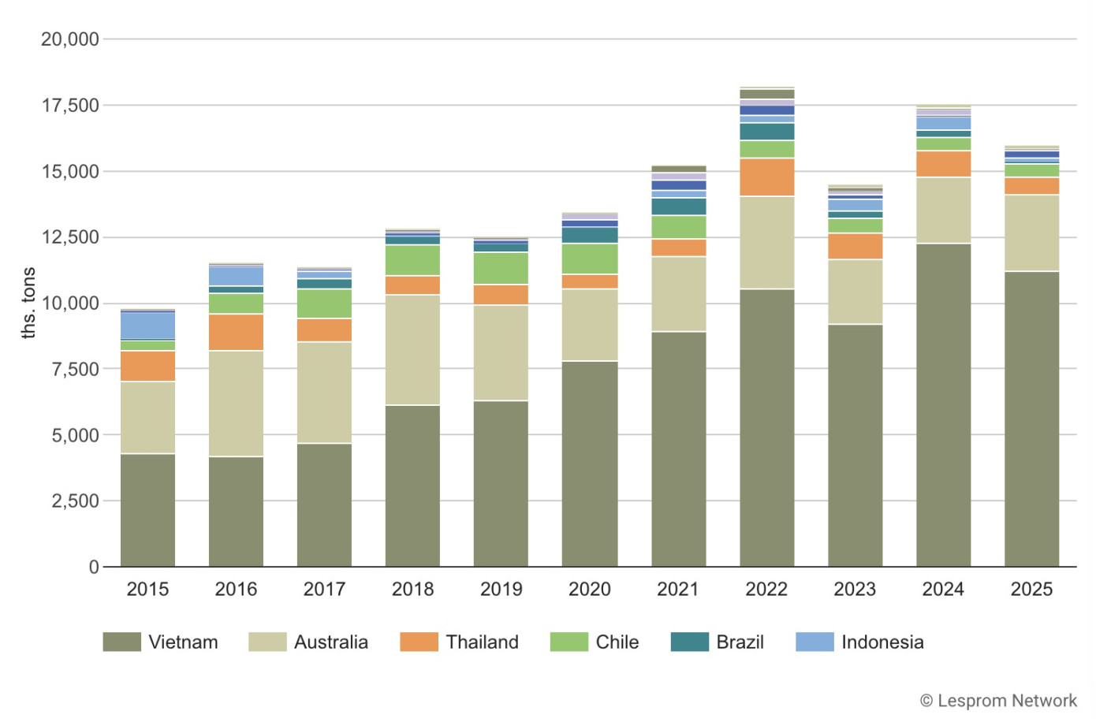
Task: Click the 20,000 y-axis tick label
Action: point(70,39)
